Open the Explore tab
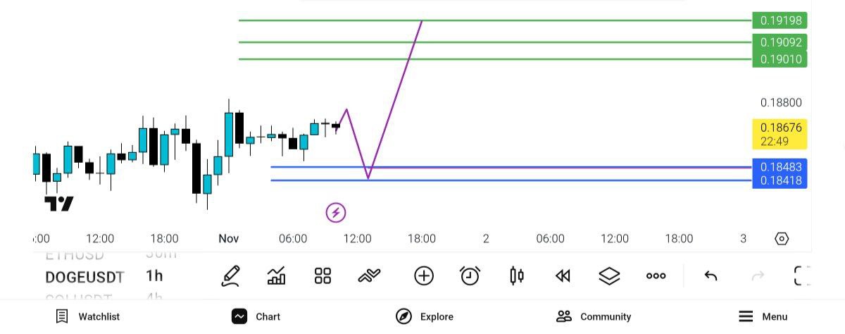Image resolution: width=845 pixels, height=334 pixels. click(x=425, y=316)
